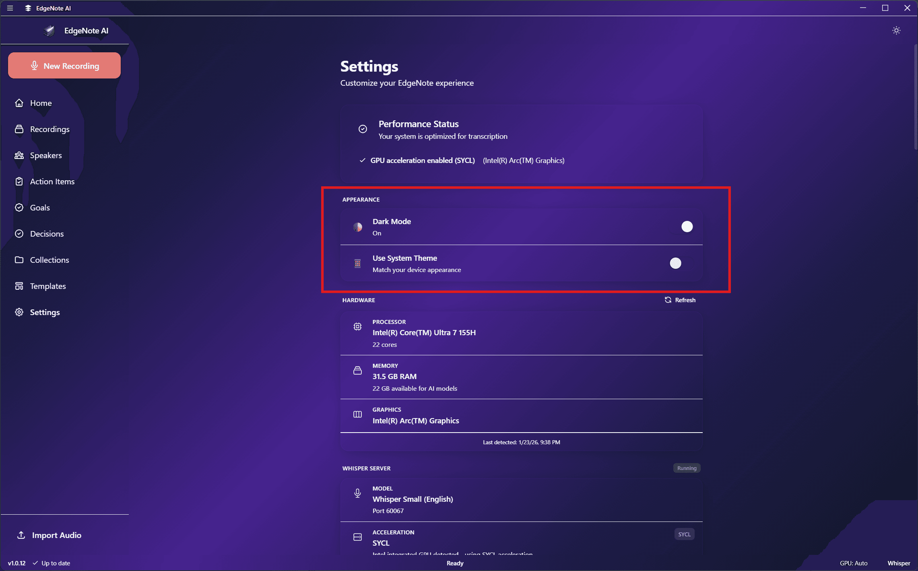Turn off Dark Mode
Screen dimensions: 918x571
coord(687,227)
